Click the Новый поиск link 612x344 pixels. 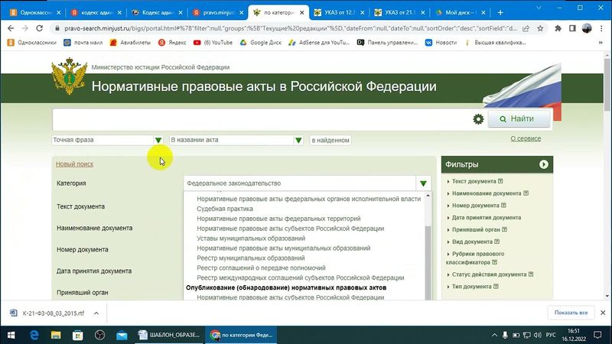(x=74, y=164)
